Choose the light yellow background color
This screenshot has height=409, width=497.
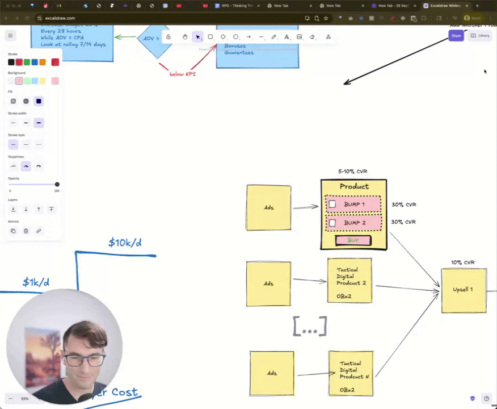click(43, 81)
